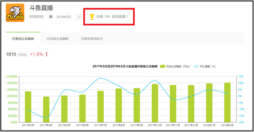Click the 2017年4月 green bar
This screenshot has height=132, width=254.
point(46,109)
